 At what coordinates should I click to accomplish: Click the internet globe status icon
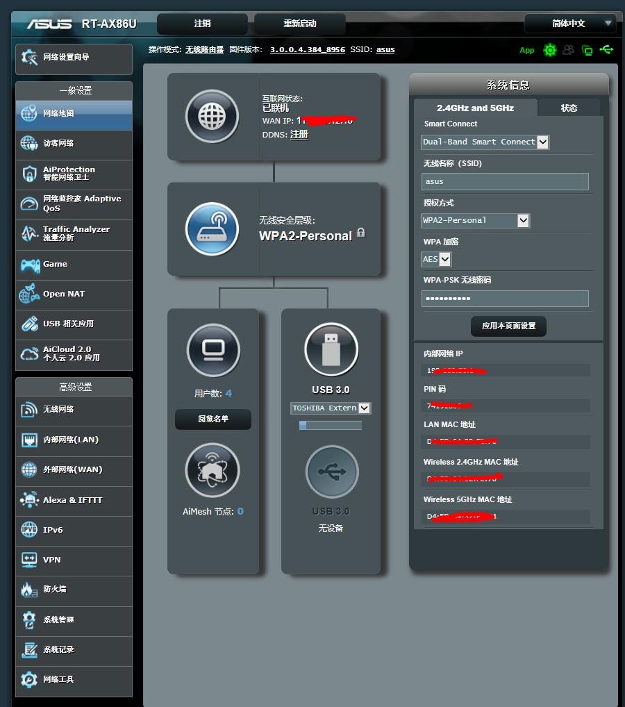coord(212,117)
